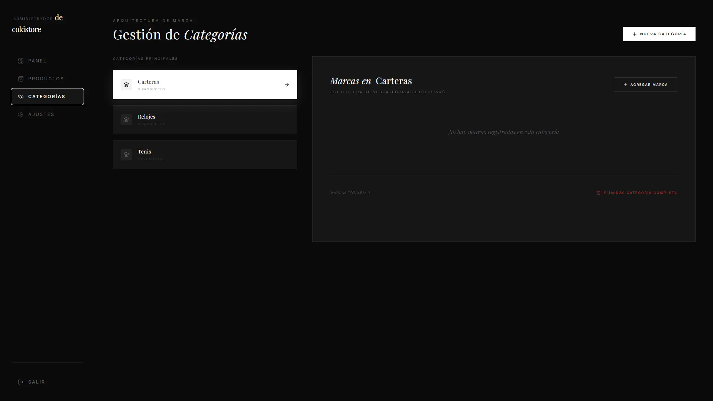The height and width of the screenshot is (401, 713).
Task: Click the Productos bag icon in sidebar
Action: pyautogui.click(x=21, y=79)
